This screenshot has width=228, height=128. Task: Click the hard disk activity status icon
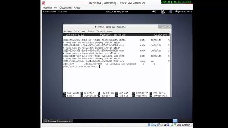click(x=149, y=125)
